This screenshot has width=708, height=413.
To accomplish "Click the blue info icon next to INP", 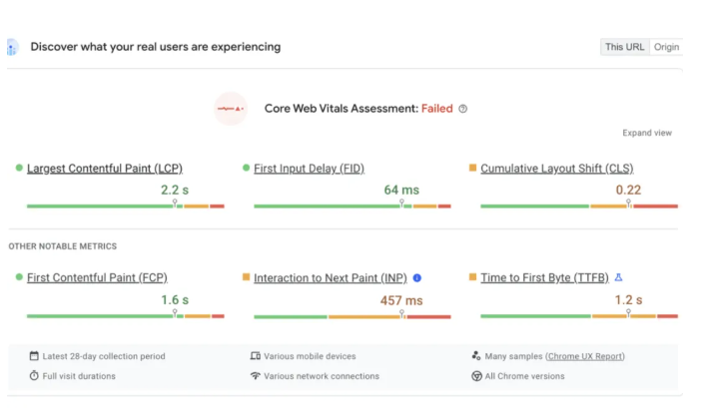I will (417, 278).
